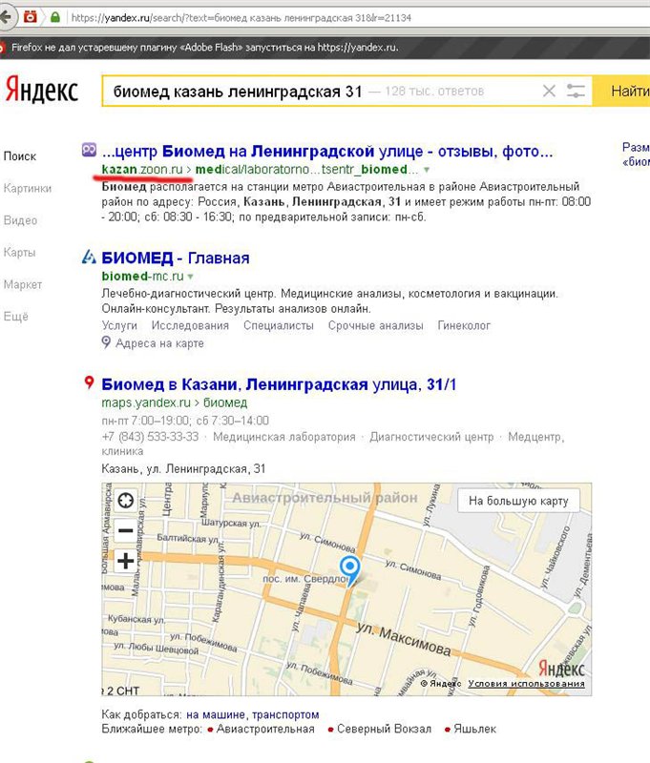Image resolution: width=650 pixels, height=763 pixels.
Task: Open Биомед в Казани, Ленинградская улица result
Action: [279, 384]
